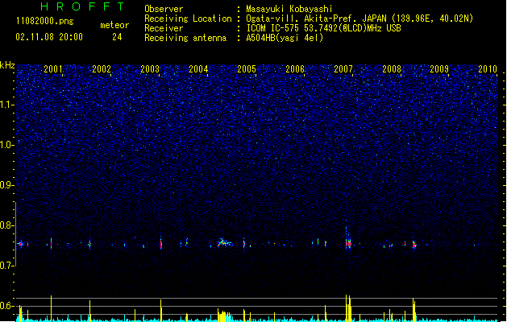Click the 2008 time marker
The height and width of the screenshot is (322, 507).
tap(392, 69)
